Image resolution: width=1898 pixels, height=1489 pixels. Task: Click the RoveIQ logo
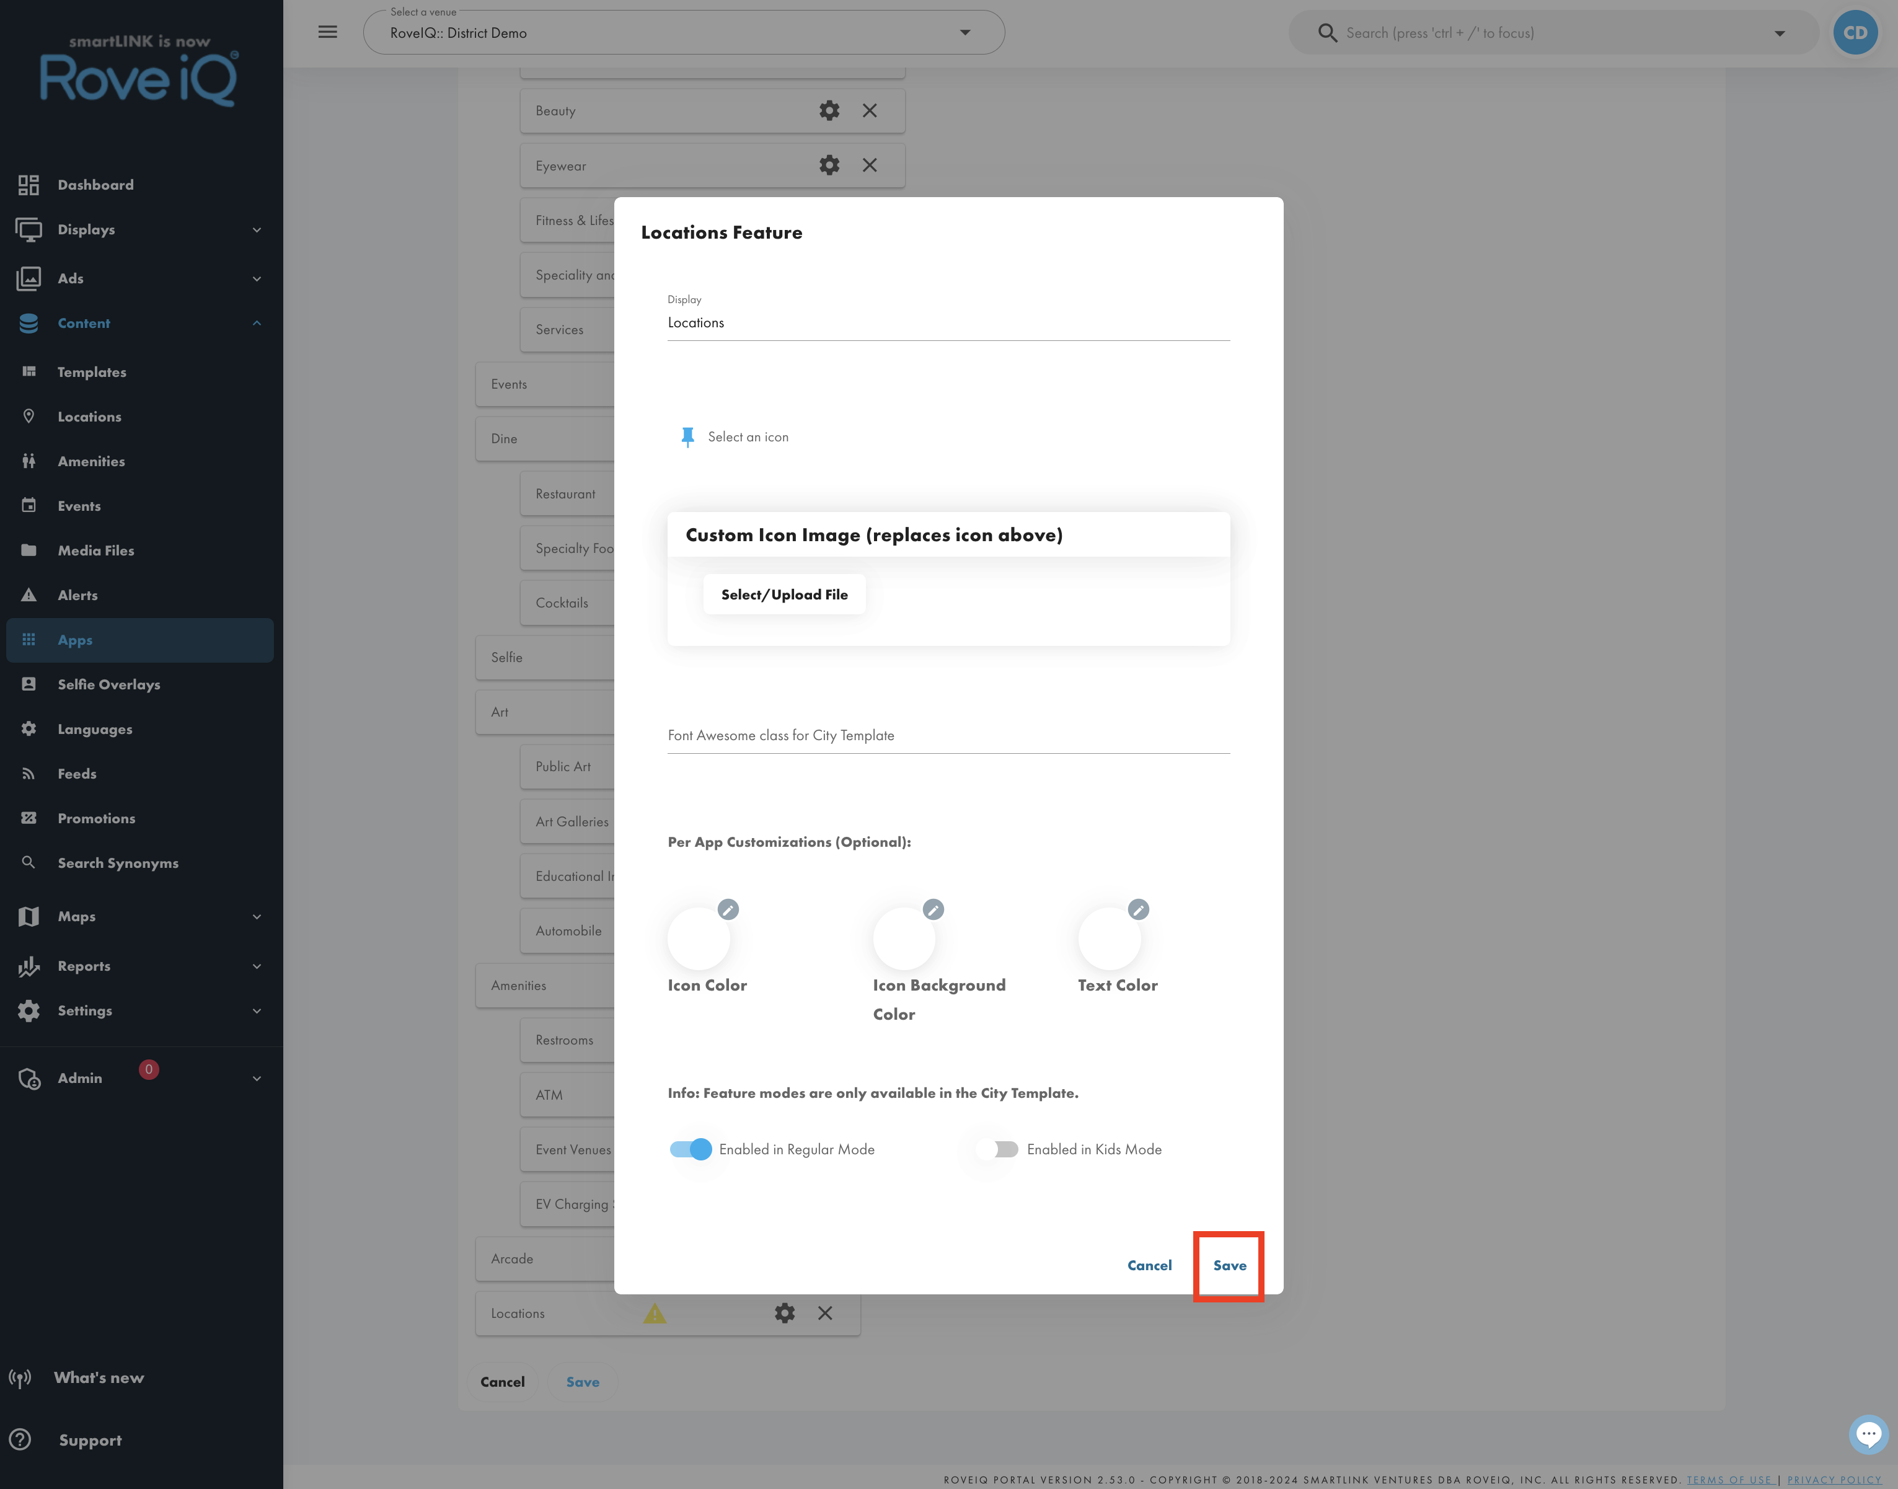pyautogui.click(x=139, y=71)
